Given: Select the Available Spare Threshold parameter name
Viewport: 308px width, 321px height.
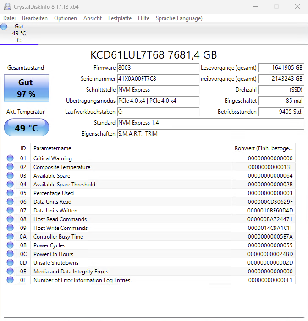Looking at the screenshot, I should pyautogui.click(x=64, y=185).
